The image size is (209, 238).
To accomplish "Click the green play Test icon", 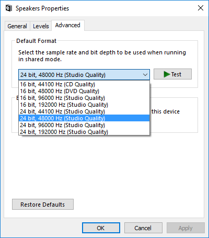I will click(167, 74).
